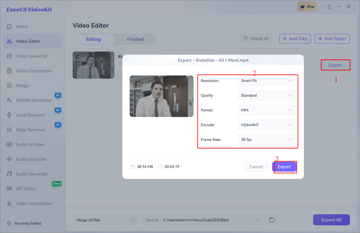Click video preview thumbnail in export dialog
Screen dimensions: 360x233
tap(162, 96)
